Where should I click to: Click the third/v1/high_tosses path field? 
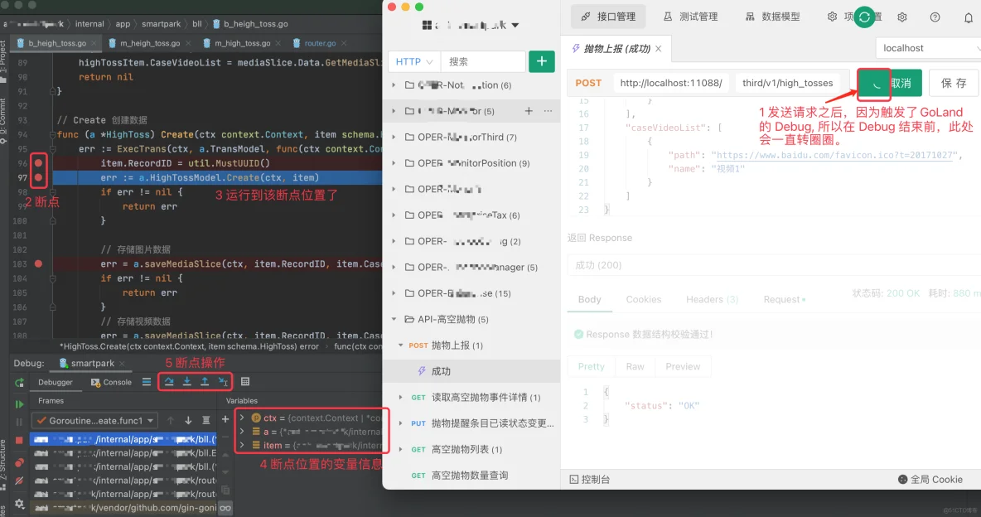point(788,83)
